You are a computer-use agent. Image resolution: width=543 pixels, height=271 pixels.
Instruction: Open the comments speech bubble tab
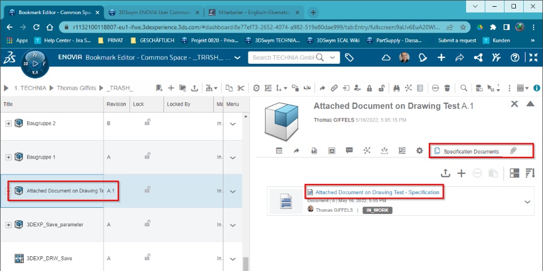[349, 150]
